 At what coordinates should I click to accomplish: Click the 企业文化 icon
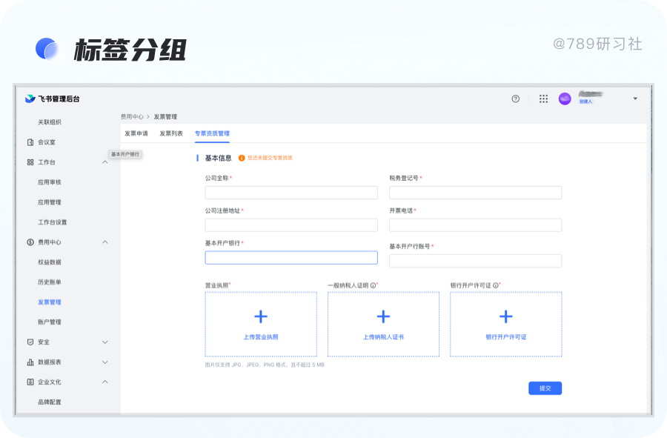tap(30, 382)
